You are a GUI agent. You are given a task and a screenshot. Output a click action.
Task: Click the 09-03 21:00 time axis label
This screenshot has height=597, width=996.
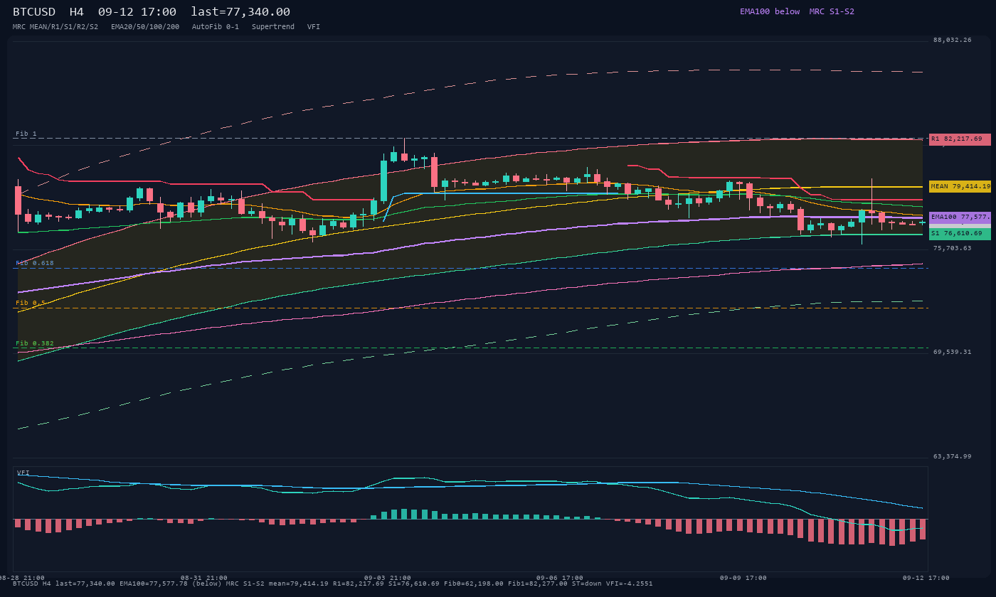click(x=388, y=578)
